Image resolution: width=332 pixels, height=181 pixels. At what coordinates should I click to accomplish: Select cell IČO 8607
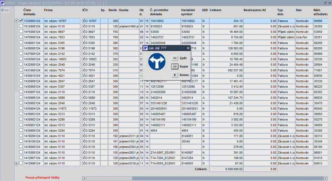(91, 32)
